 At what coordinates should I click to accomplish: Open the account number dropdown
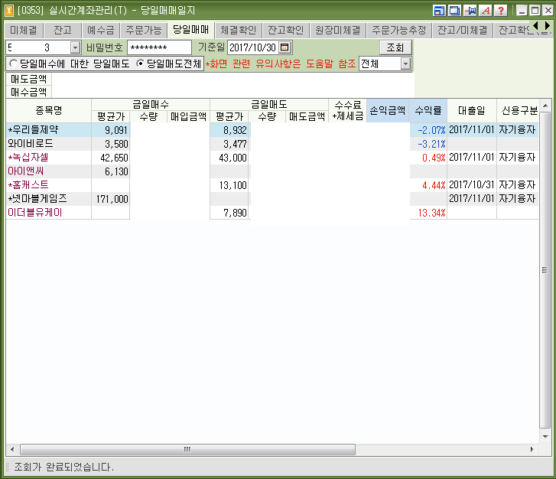pyautogui.click(x=75, y=47)
